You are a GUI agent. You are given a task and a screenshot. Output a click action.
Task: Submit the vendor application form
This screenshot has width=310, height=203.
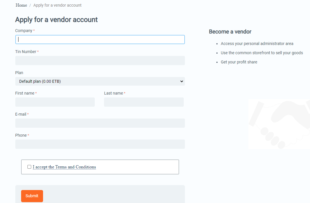[32, 196]
